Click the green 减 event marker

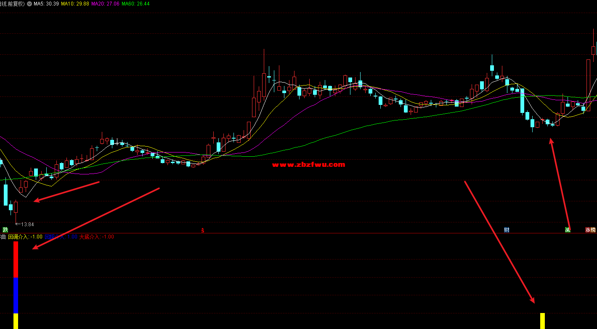[x=568, y=230]
